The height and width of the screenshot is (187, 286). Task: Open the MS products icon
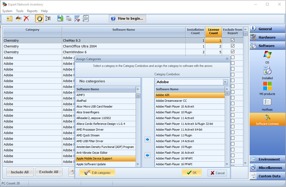tap(267, 86)
